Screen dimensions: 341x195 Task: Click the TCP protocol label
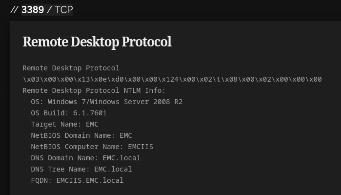[64, 10]
